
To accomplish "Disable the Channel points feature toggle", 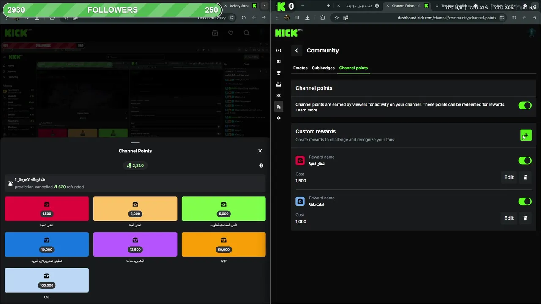I will pos(525,106).
